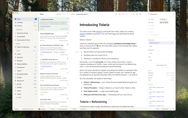Viewport: 188px width, 118px height.
Task: Follow the 'teasing it' hyperlink
Action: pos(100,31)
